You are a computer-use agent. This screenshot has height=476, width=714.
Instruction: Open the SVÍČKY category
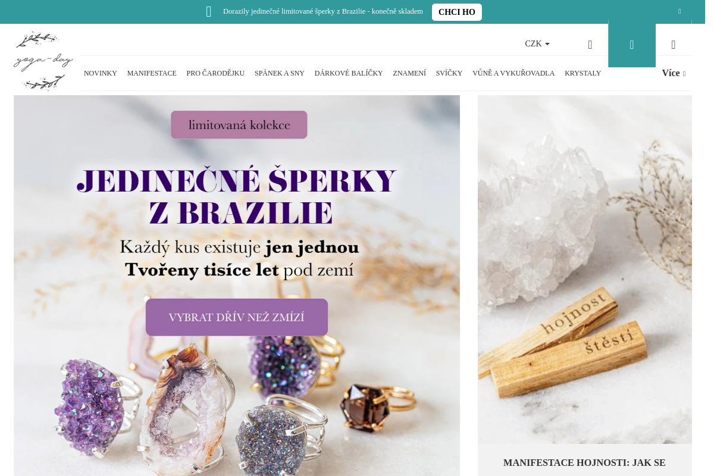pyautogui.click(x=449, y=73)
